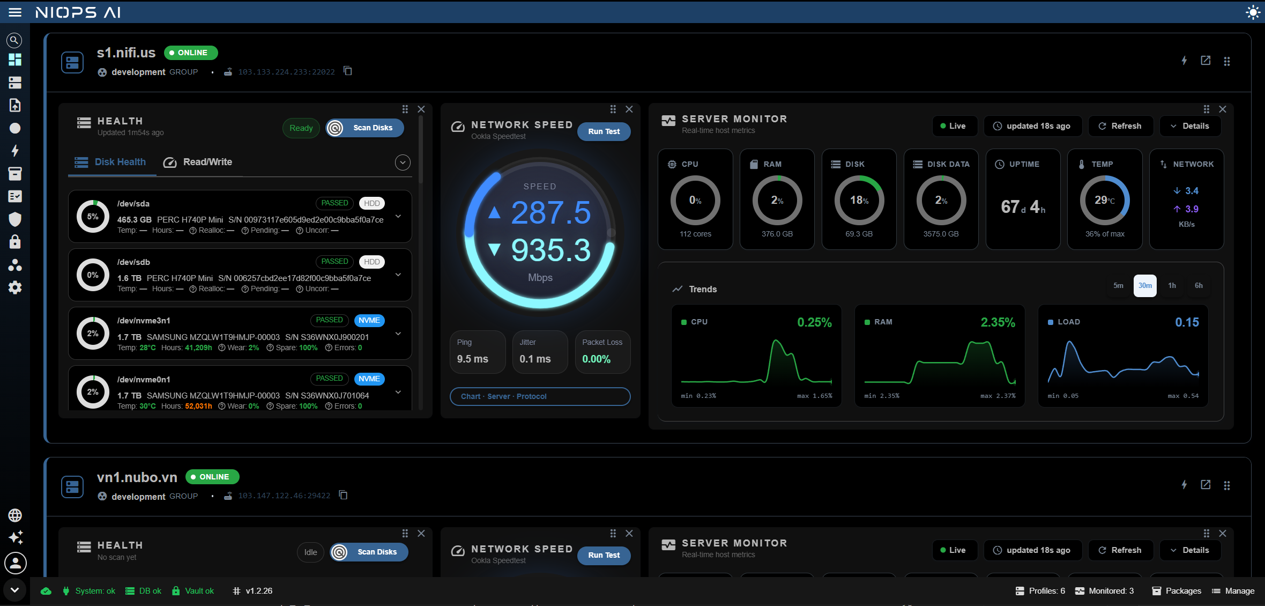
Task: Refresh the vn1 Server Monitor
Action: [1120, 550]
